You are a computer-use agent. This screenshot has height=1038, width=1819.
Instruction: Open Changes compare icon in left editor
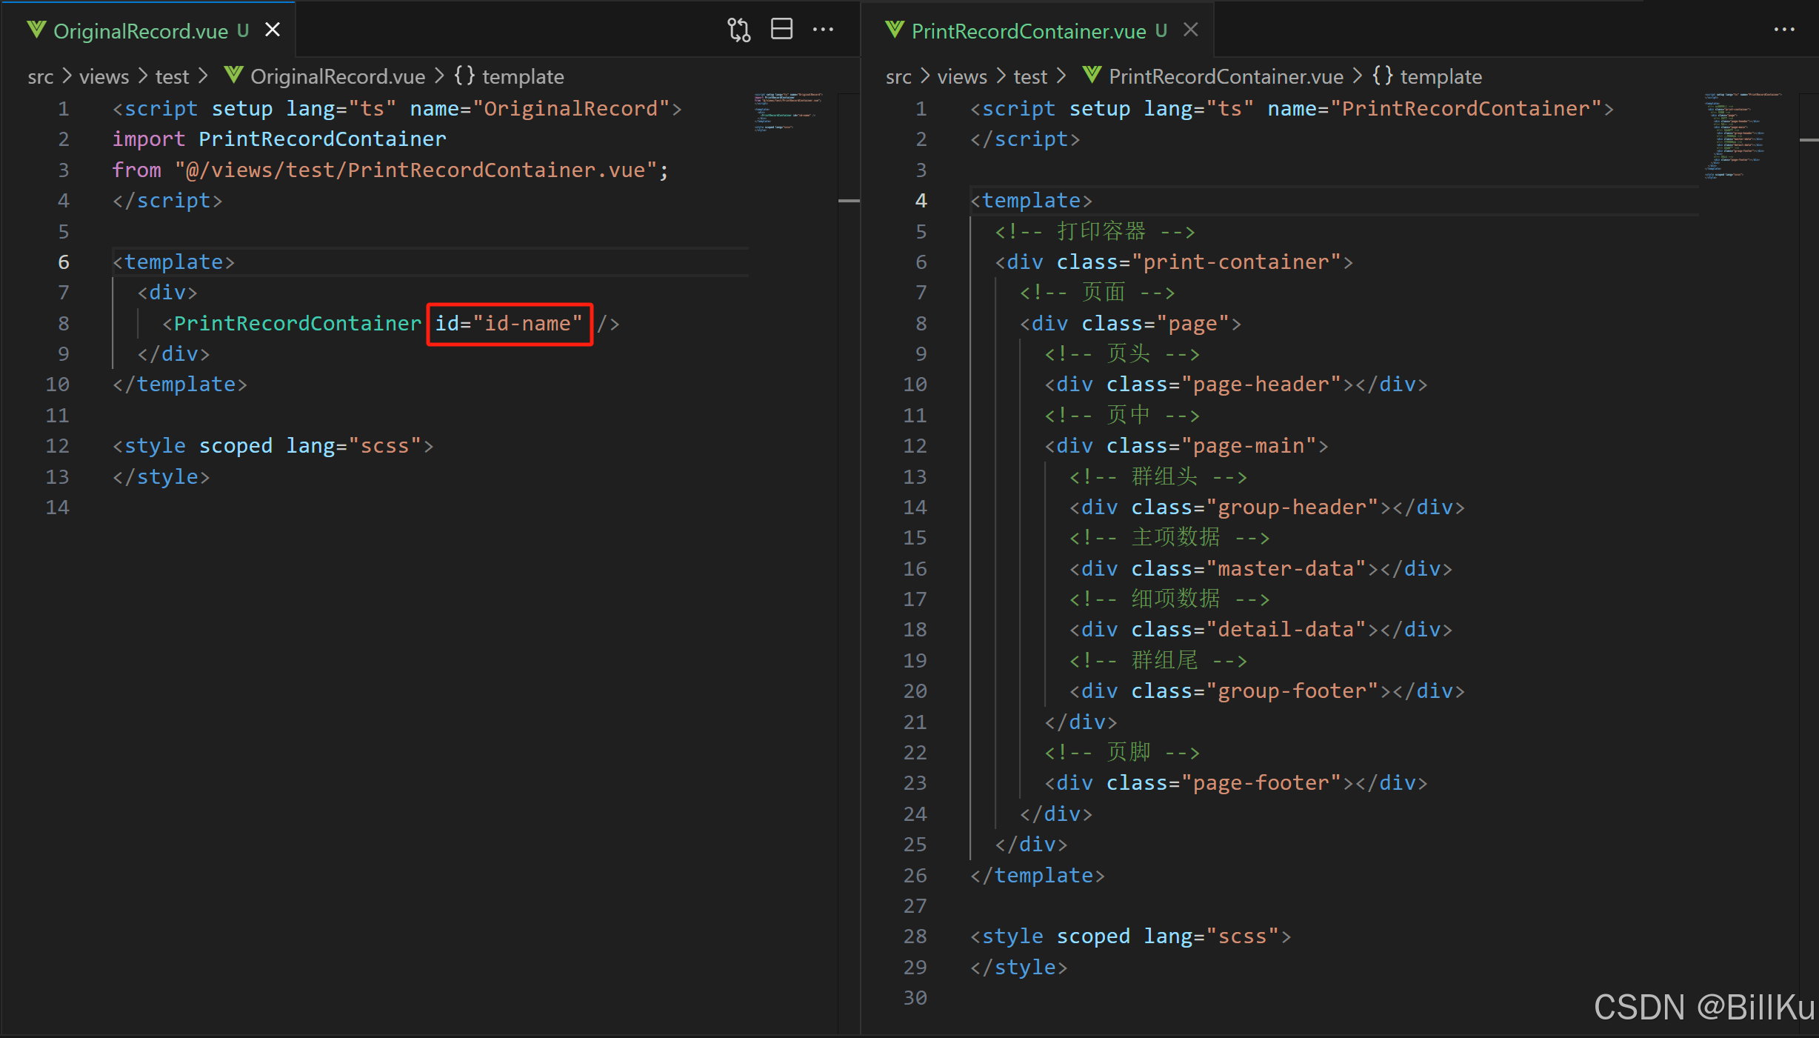[738, 30]
